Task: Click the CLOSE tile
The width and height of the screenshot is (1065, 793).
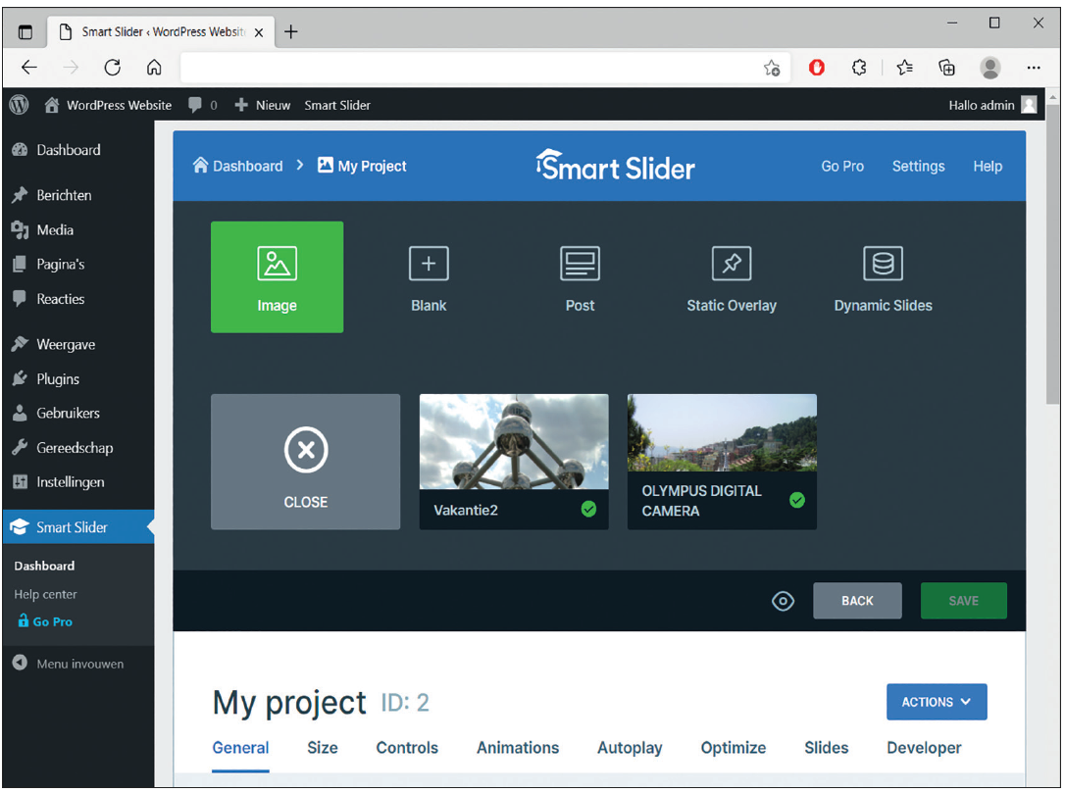Action: [x=306, y=462]
